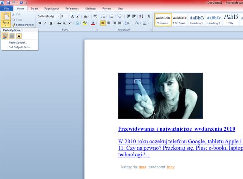Image resolution: width=243 pixels, height=179 pixels.
Task: Click the Cut command
Action: click(16, 14)
